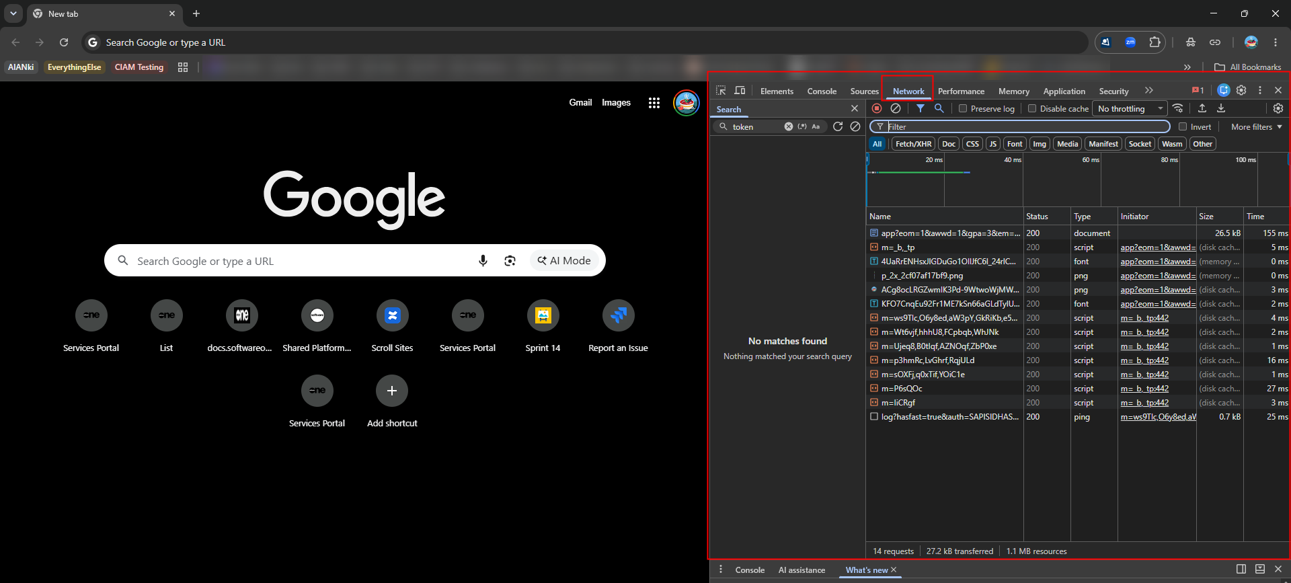Open the drawer three-dot menu
Image resolution: width=1291 pixels, height=583 pixels.
721,570
